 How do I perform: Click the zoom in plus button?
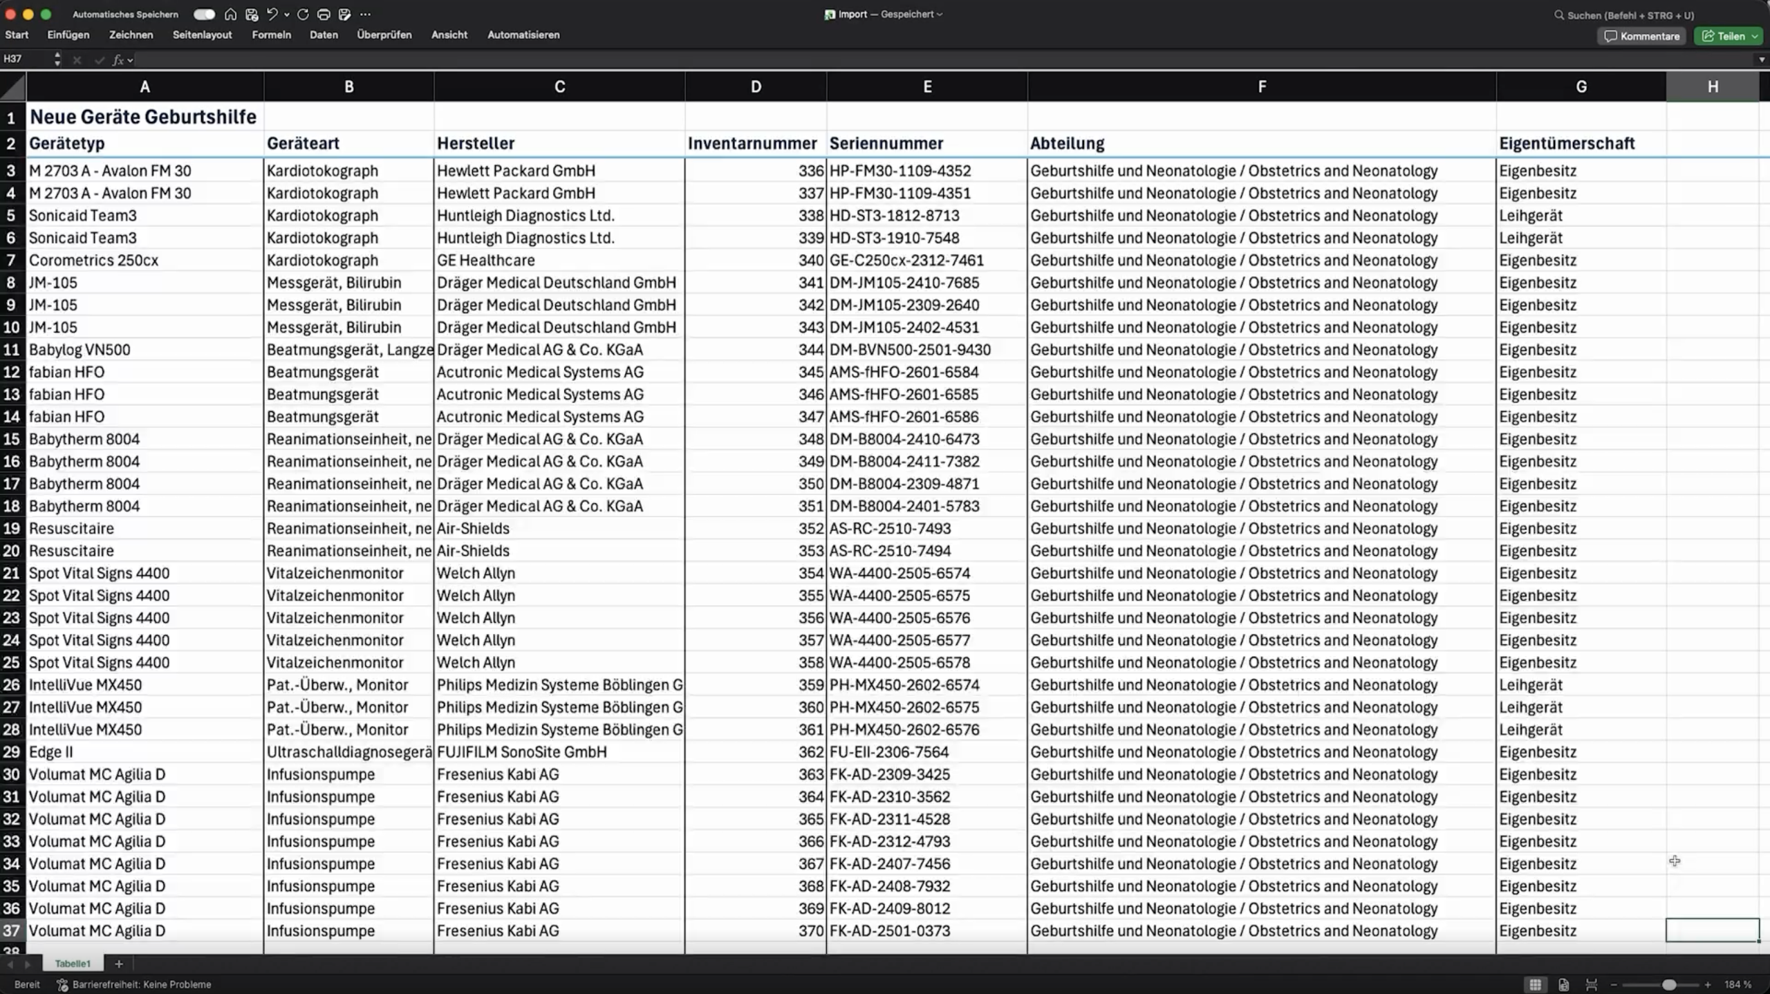coord(1708,984)
